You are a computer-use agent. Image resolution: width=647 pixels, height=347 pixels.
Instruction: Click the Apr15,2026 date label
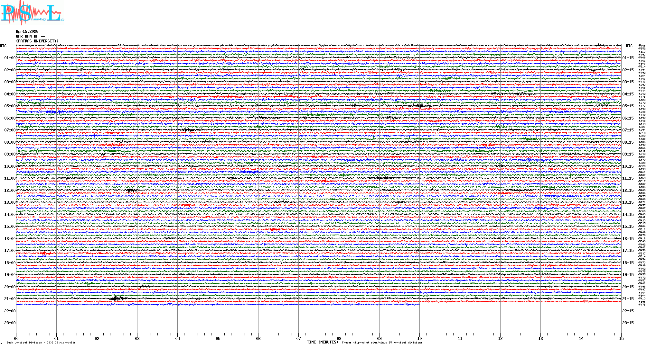pyautogui.click(x=27, y=31)
